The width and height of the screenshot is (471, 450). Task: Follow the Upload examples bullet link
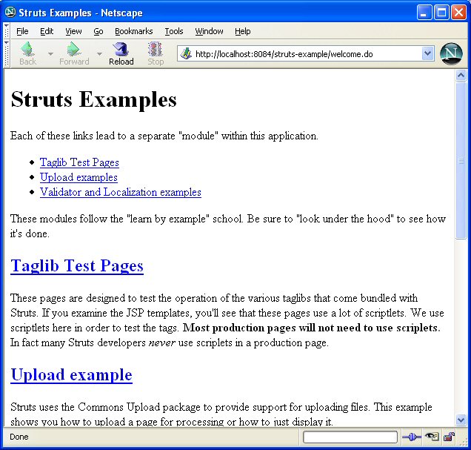coord(78,177)
